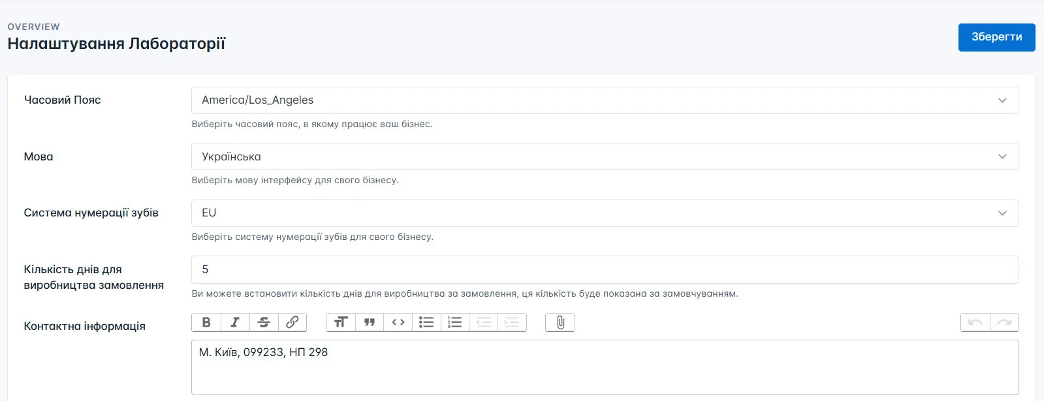Click the undo arrow in the editor toolbar
Viewport: 1044px width, 401px height.
click(x=975, y=322)
